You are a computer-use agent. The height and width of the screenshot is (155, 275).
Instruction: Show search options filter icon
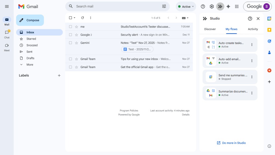point(164,6)
